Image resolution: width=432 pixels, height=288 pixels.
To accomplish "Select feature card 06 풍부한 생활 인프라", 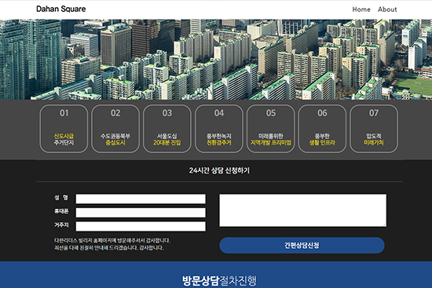I will (322, 129).
